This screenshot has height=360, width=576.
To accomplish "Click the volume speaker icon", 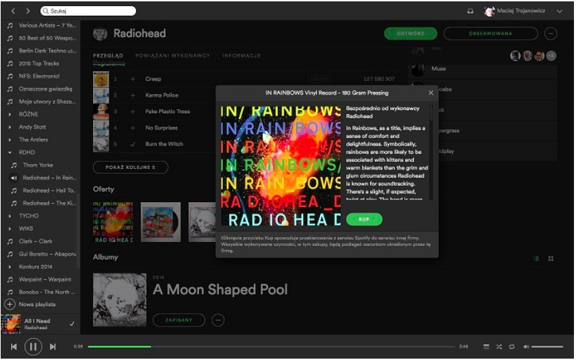I will point(526,347).
